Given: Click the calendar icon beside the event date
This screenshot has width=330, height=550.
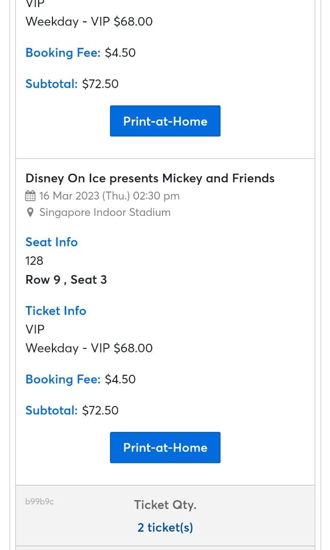Looking at the screenshot, I should click(31, 196).
